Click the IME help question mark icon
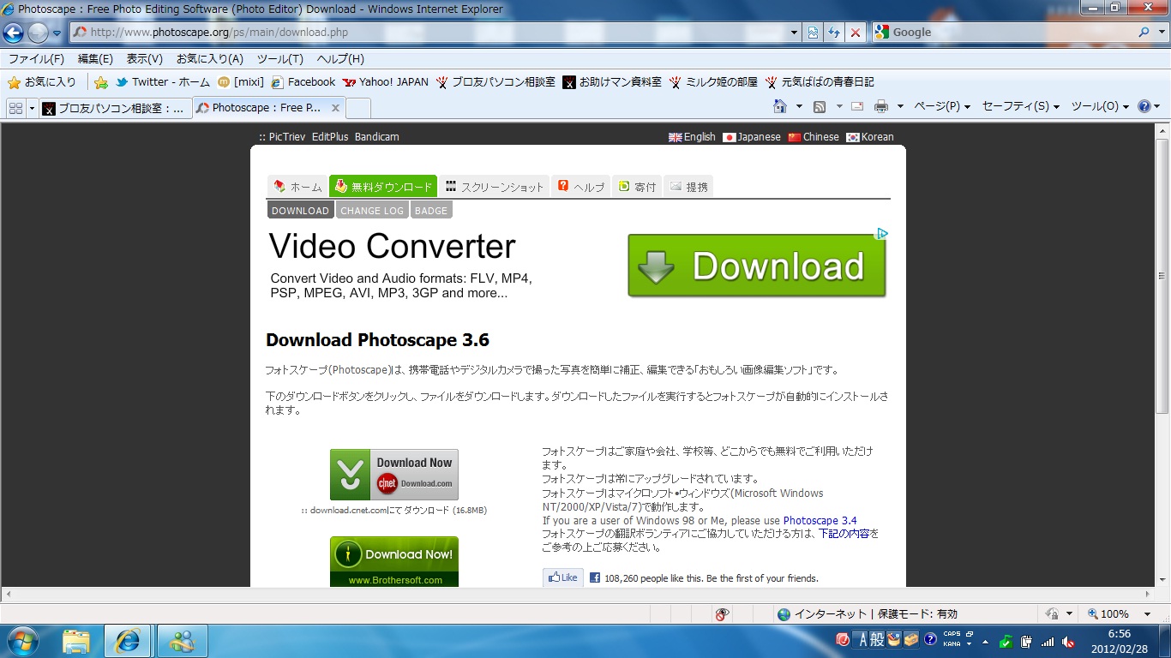1171x658 pixels. 930,639
